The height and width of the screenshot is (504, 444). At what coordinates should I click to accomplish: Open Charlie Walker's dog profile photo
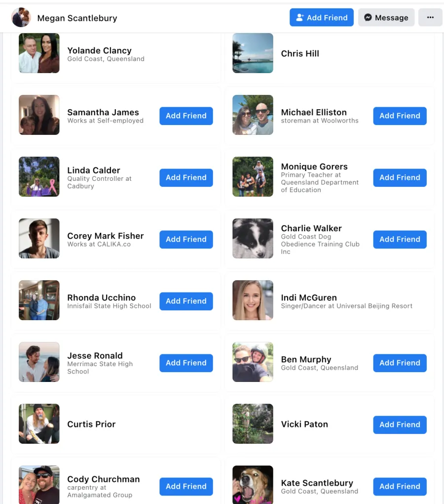click(x=253, y=239)
